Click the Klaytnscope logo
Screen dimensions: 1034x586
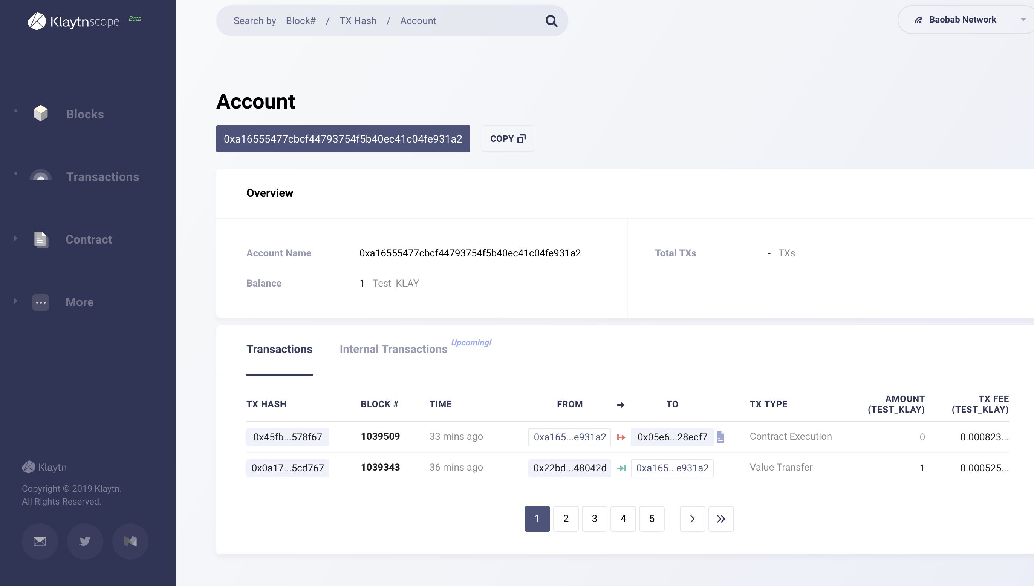click(73, 21)
